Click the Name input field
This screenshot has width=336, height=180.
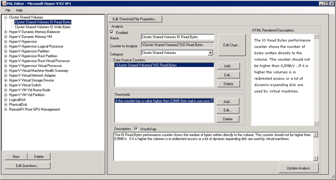coord(178,37)
